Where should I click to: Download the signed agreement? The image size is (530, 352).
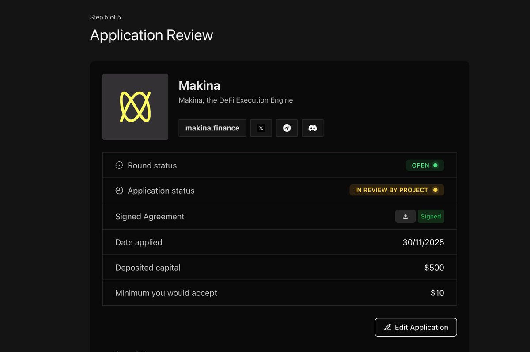tap(405, 216)
